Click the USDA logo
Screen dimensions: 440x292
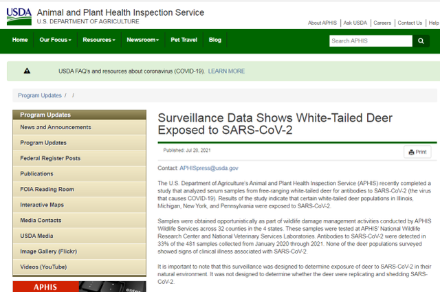19,16
